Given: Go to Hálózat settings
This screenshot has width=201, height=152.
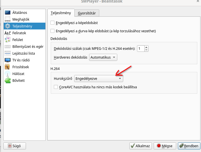Looking at the screenshot, I should (x=25, y=74).
